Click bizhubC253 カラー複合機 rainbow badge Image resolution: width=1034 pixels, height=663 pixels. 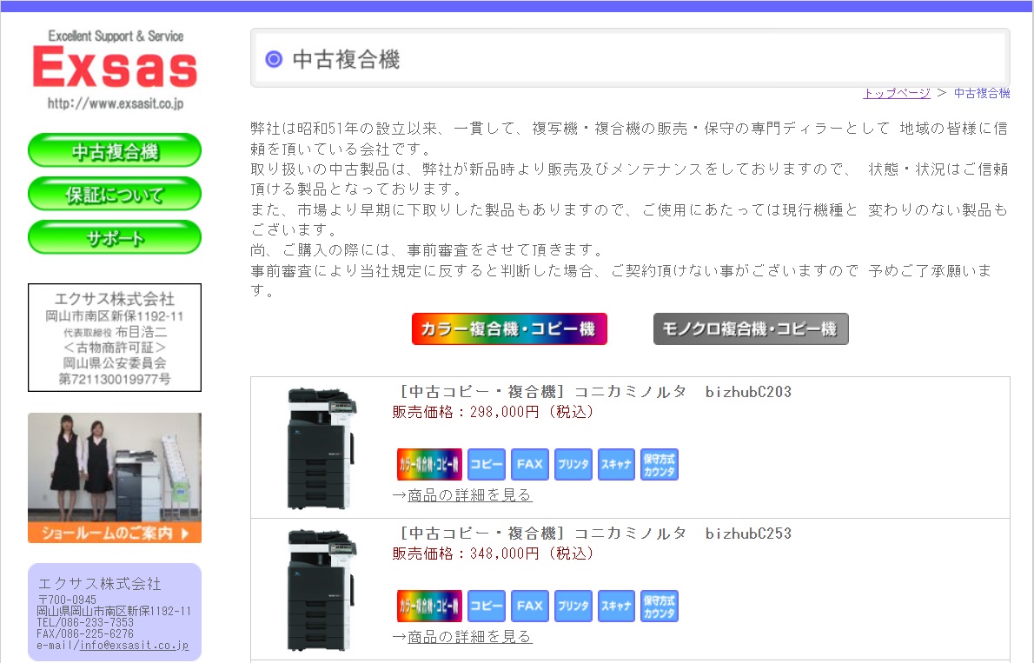click(429, 607)
